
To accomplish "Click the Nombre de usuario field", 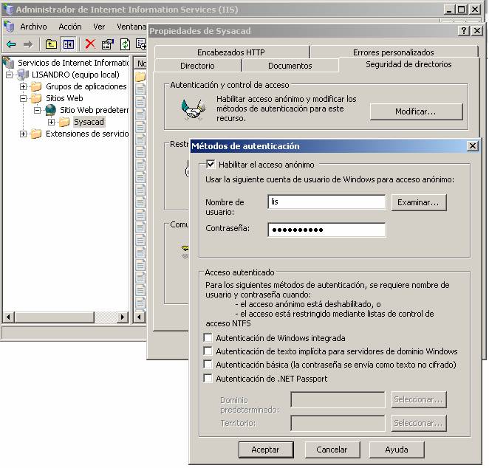I will coord(326,202).
